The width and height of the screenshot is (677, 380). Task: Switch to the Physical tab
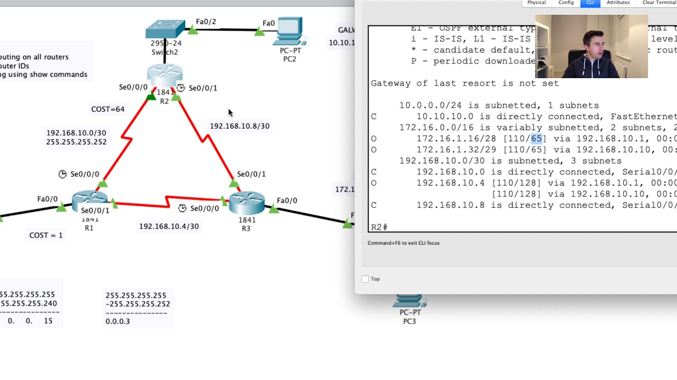tap(536, 3)
